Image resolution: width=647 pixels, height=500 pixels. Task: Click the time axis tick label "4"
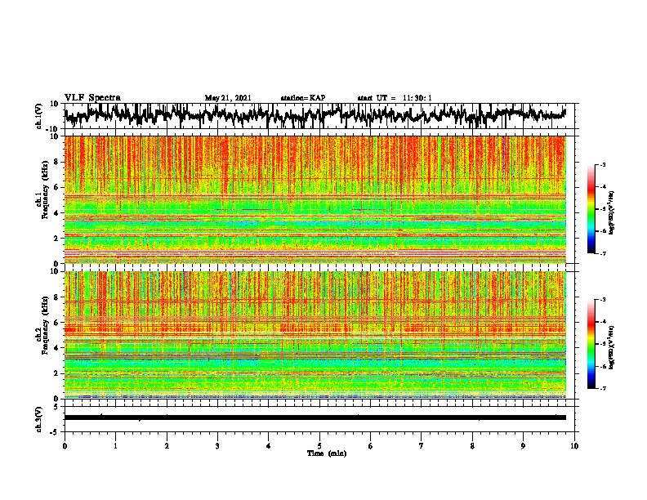pyautogui.click(x=269, y=446)
